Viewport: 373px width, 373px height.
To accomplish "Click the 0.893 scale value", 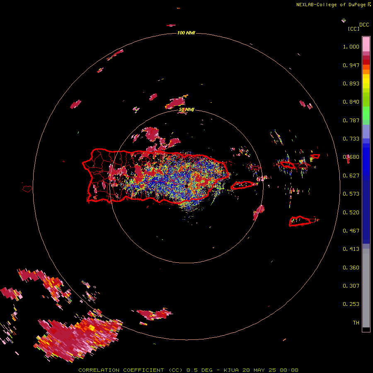I will (351, 83).
